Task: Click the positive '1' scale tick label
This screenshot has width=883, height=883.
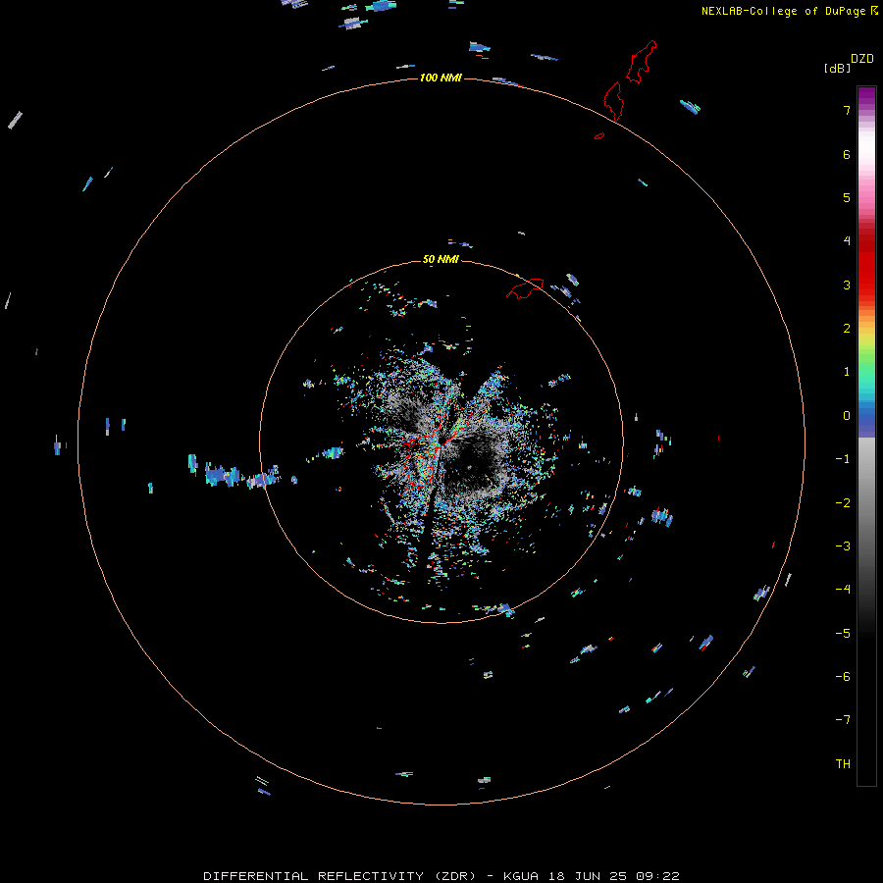Action: coord(846,372)
